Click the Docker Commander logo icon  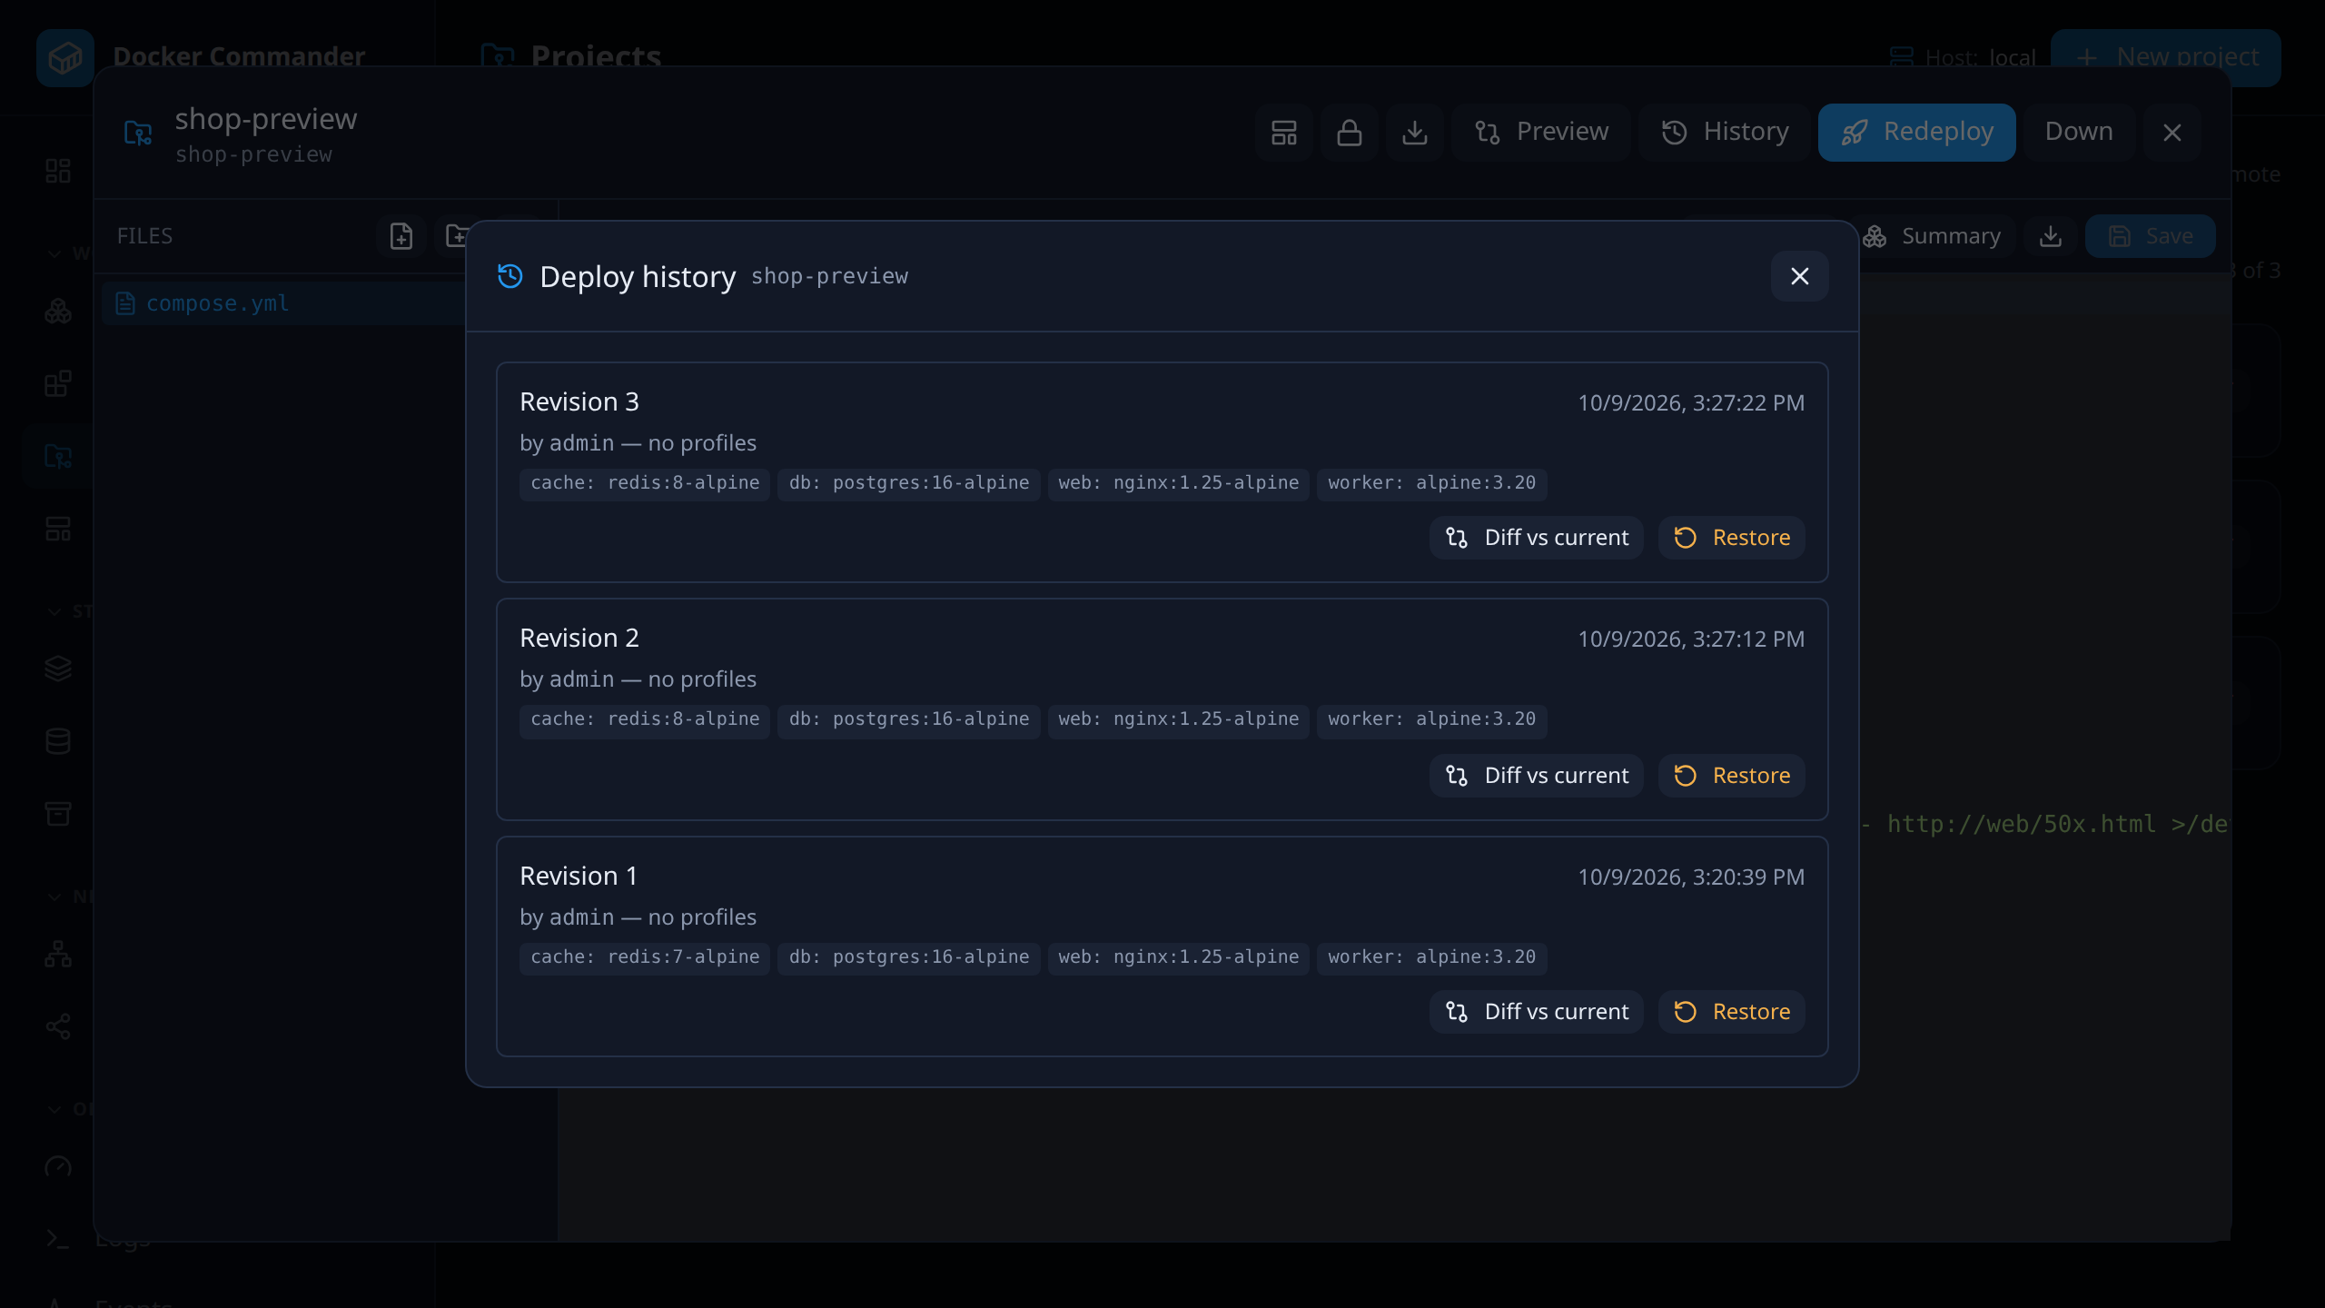click(65, 58)
